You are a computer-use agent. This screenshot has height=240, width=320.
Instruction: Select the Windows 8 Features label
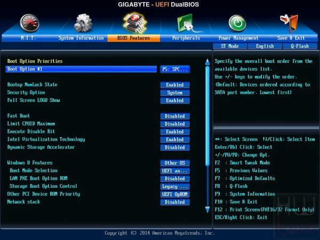tap(30, 163)
